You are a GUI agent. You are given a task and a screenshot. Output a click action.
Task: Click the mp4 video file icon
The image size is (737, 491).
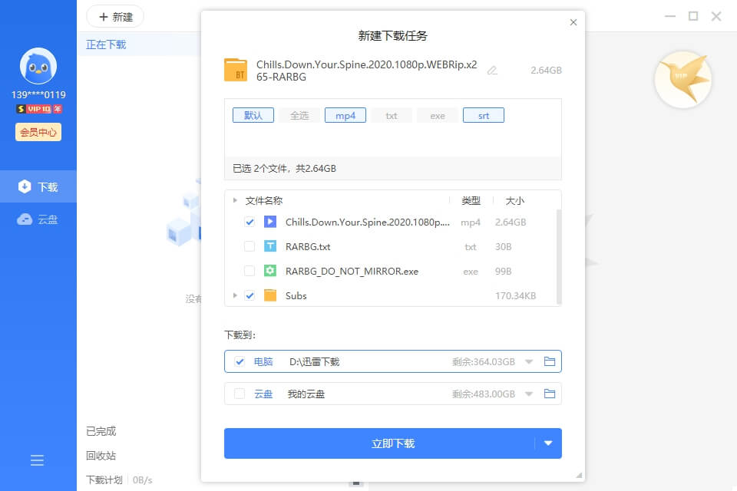(269, 222)
